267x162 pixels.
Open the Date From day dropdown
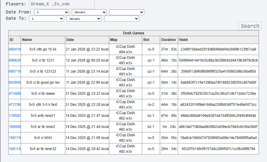pos(51,12)
